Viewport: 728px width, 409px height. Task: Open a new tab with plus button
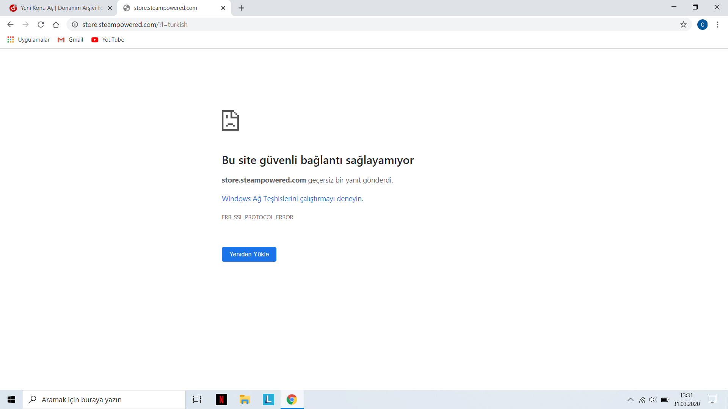(x=241, y=8)
